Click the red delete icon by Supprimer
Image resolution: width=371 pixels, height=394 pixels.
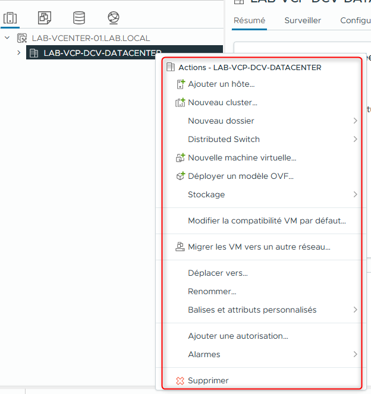[x=180, y=381]
